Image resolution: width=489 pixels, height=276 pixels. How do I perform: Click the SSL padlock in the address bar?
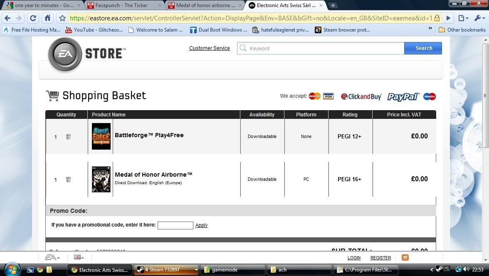(x=437, y=18)
